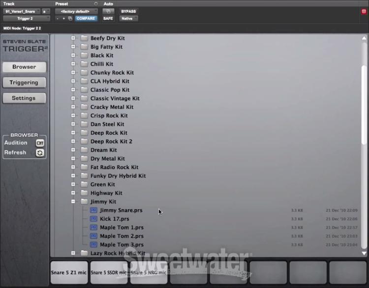Viewport: 369px width, 288px height.
Task: Expand the Beefy Dry Kit folder
Action: point(73,38)
